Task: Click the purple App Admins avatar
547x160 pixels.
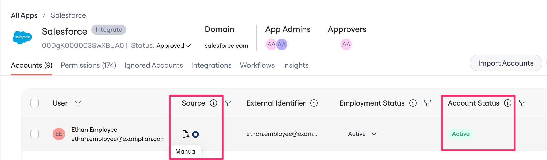Action: tap(282, 44)
